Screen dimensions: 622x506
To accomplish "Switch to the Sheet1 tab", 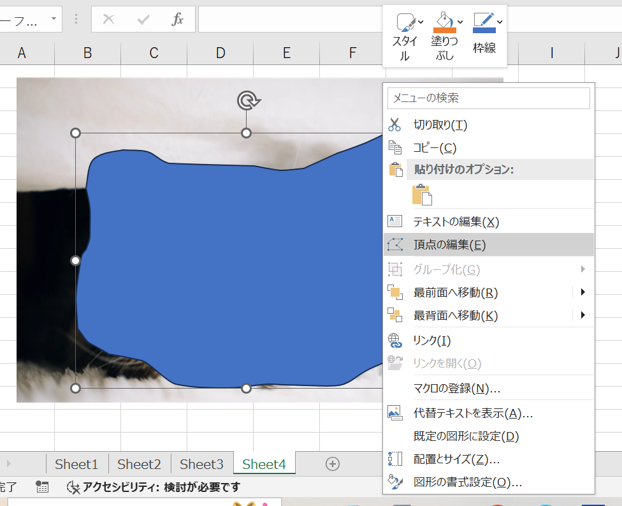I will click(x=76, y=464).
